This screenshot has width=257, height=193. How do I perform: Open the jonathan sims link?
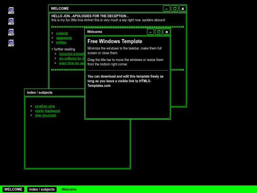point(45,106)
